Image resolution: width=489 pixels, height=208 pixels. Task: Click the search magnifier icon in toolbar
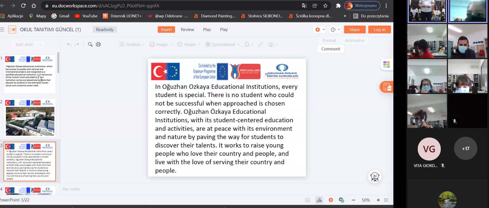pos(90,44)
